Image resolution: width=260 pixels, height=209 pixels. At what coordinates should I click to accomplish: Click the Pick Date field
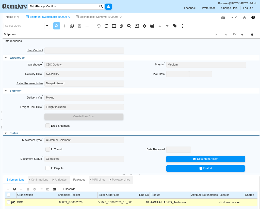tap(189, 74)
